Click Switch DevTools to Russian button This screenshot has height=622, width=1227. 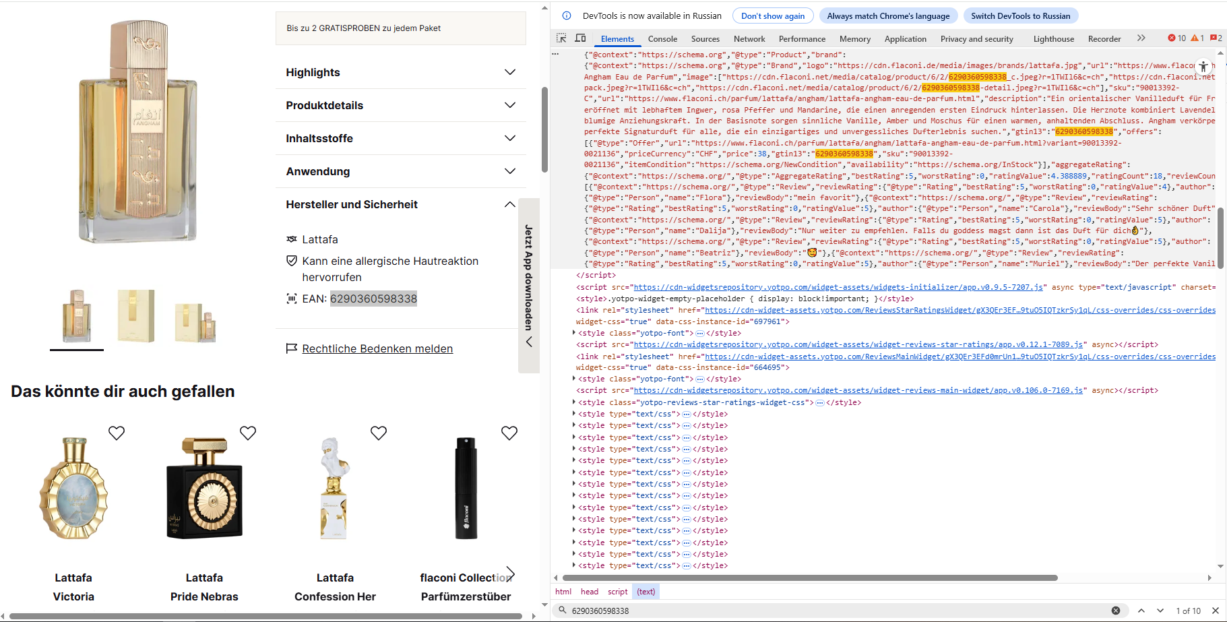pos(1020,15)
